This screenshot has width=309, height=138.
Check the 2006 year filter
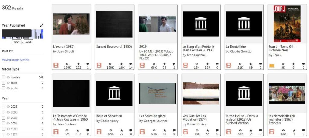(x=4, y=112)
